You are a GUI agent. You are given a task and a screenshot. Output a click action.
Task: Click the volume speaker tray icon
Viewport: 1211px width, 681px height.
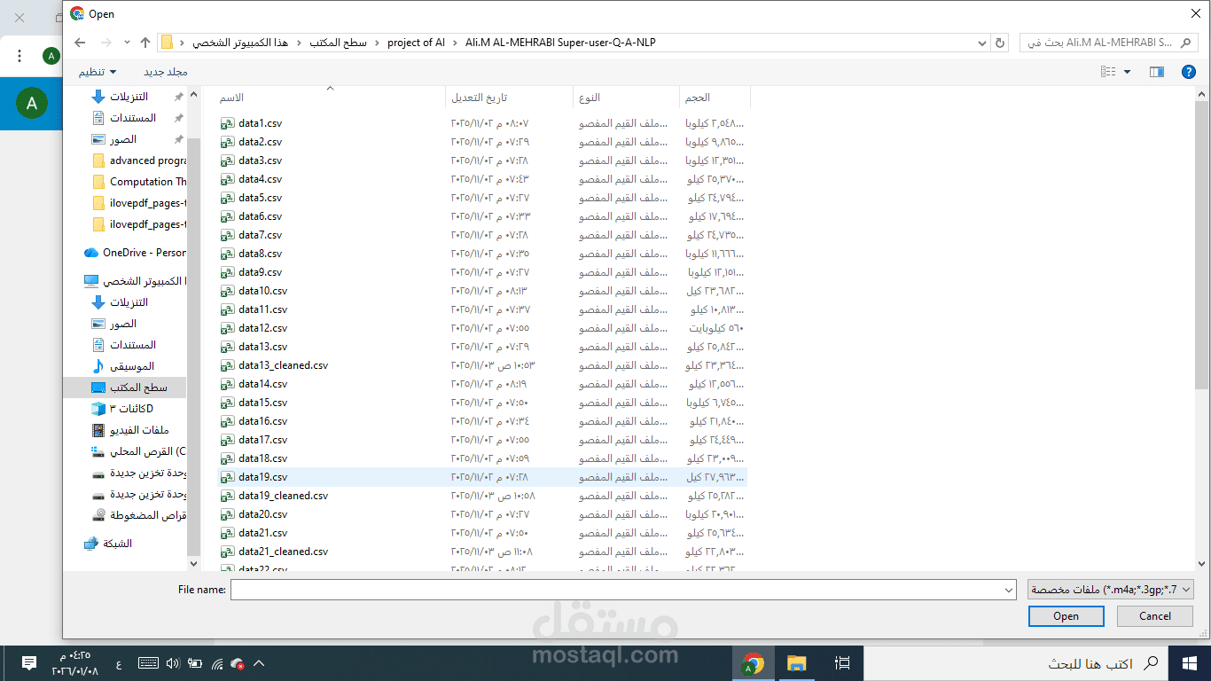[x=173, y=662]
